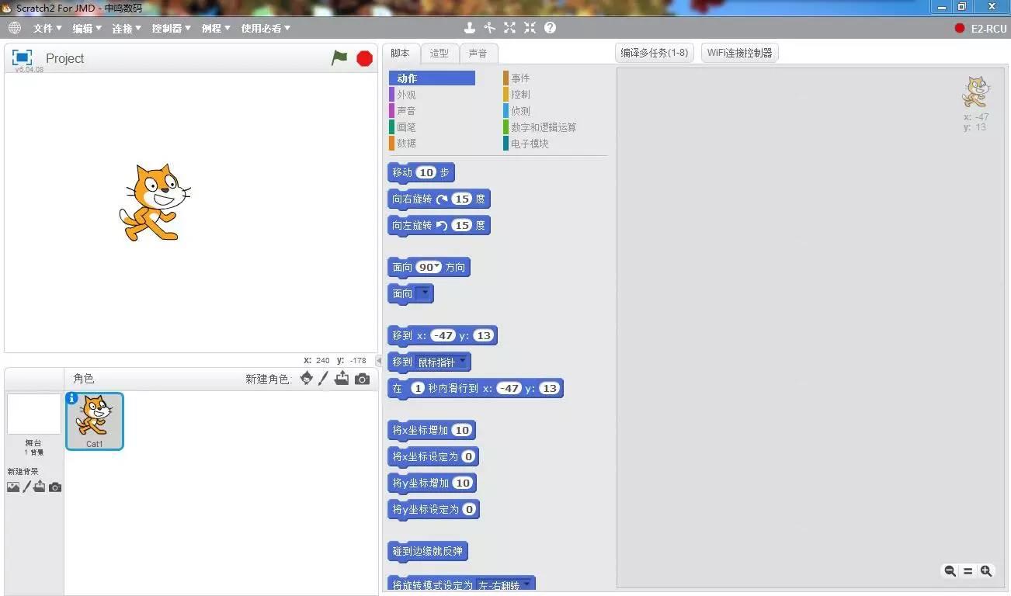Select the grow sprite tool

point(509,28)
